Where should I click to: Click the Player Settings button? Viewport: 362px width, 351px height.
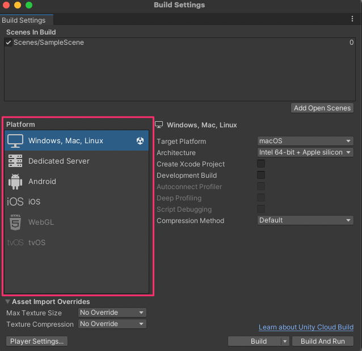(37, 341)
